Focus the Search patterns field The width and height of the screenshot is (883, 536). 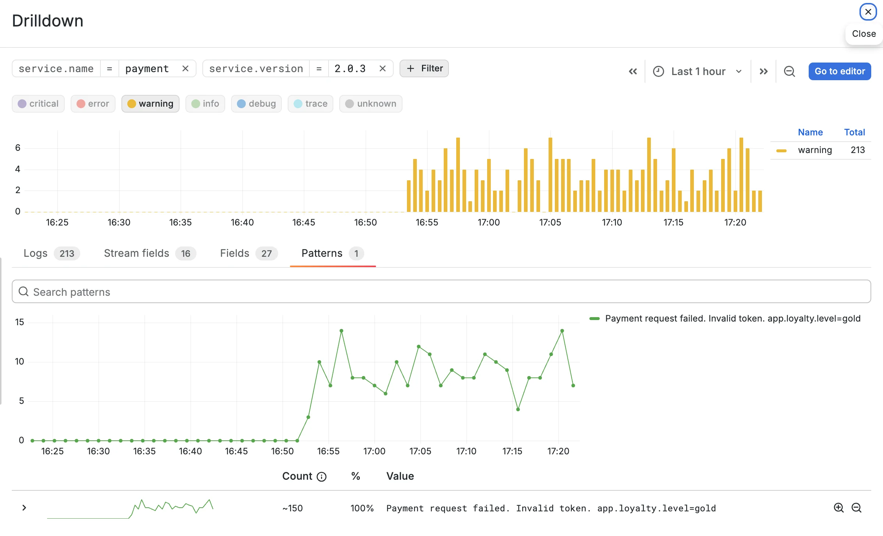441,292
